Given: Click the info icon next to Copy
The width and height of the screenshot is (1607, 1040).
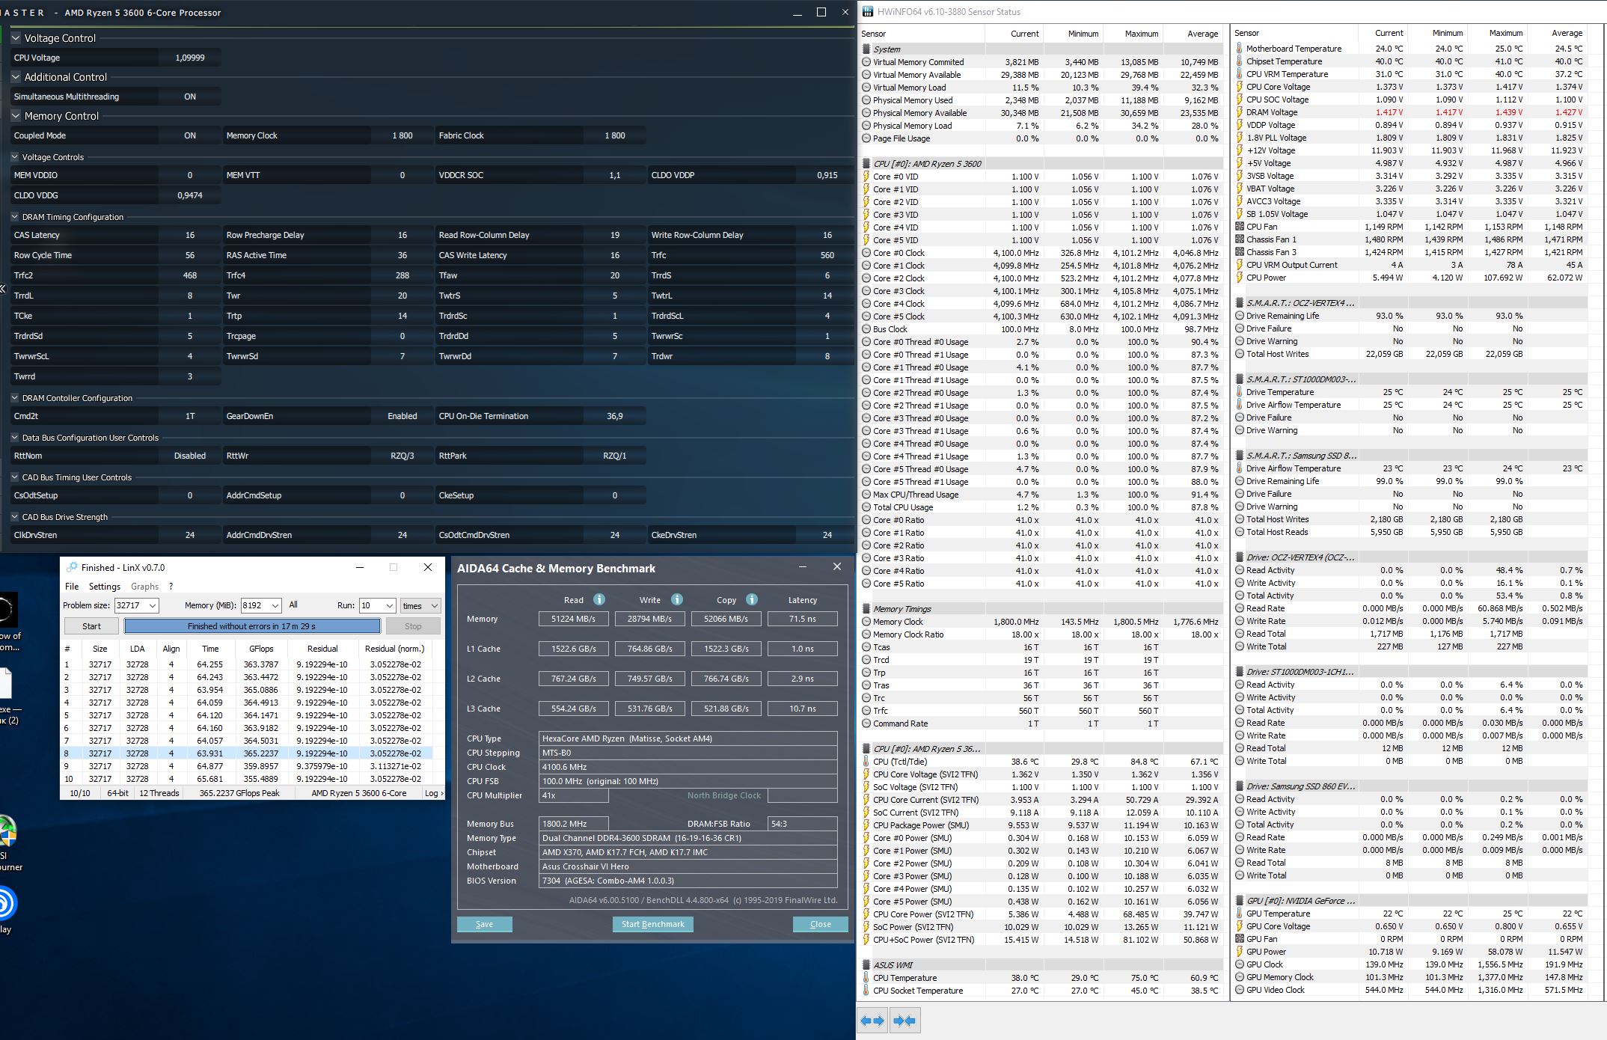Looking at the screenshot, I should (752, 599).
